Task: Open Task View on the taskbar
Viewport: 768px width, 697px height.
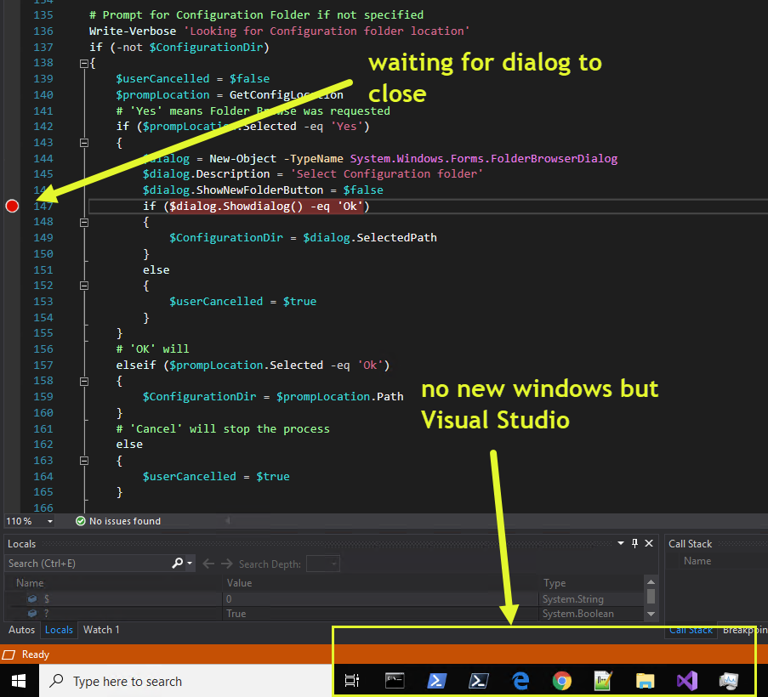Action: point(352,681)
